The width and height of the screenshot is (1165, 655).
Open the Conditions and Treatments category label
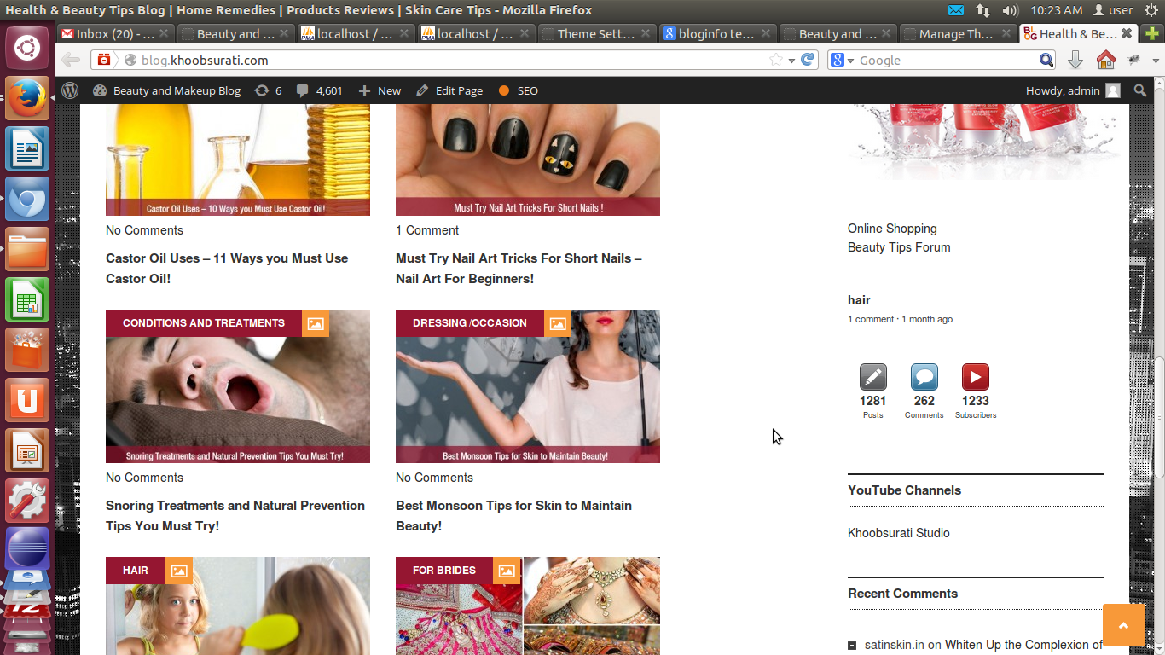[x=204, y=323]
